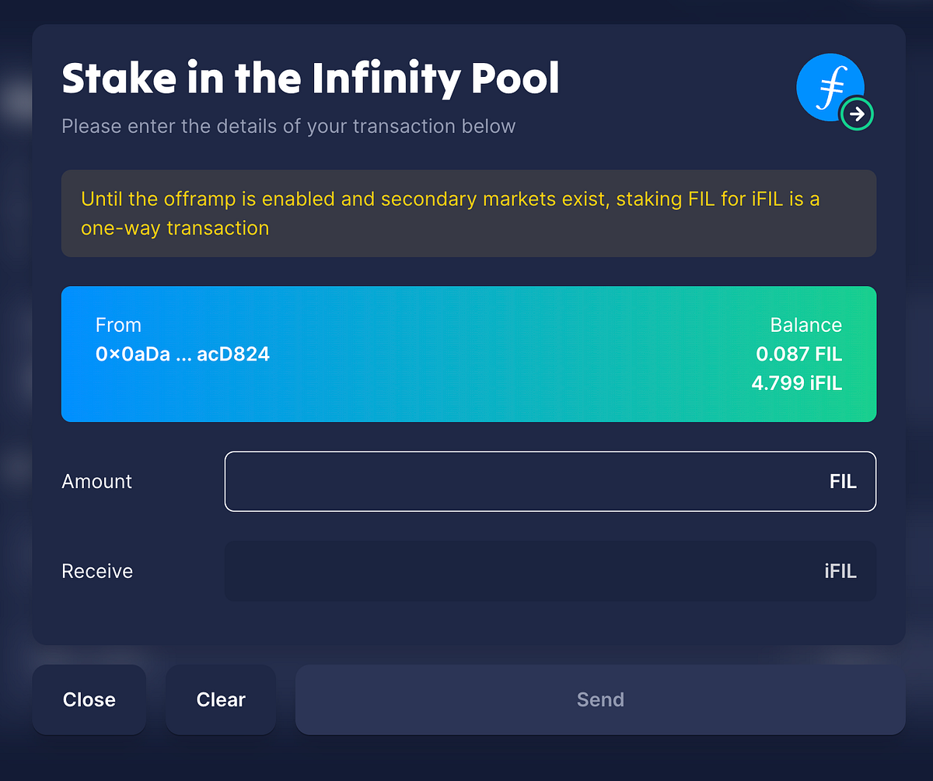Click the Balance label on gradient card
Screen dimensions: 933x781
(x=805, y=325)
